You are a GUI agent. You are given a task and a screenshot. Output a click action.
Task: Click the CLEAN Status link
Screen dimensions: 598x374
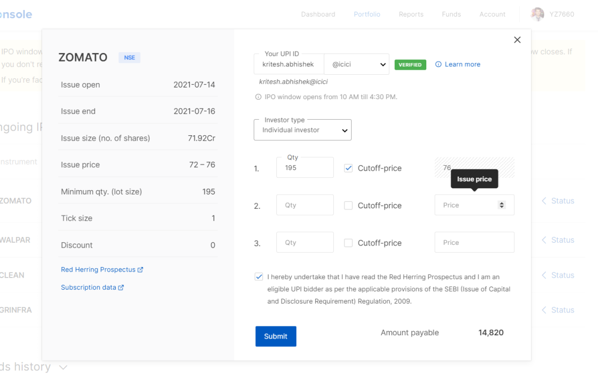pyautogui.click(x=563, y=275)
